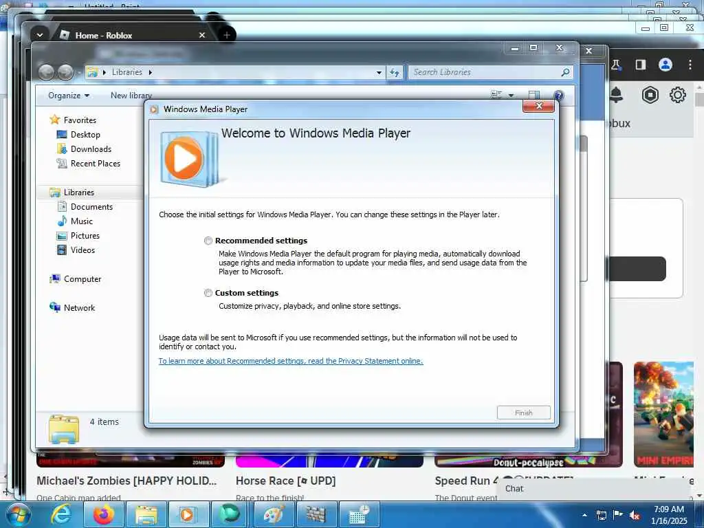Click the Finish button in Media Player

pos(523,412)
